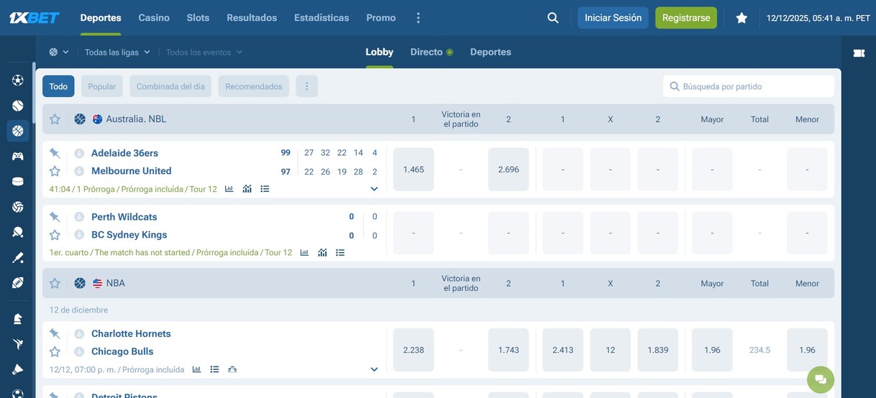Switch to the Lobby tab
The width and height of the screenshot is (876, 398).
(x=379, y=52)
